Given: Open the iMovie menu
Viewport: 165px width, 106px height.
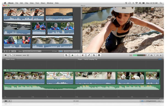Looking at the screenshot, I should click(11, 3).
